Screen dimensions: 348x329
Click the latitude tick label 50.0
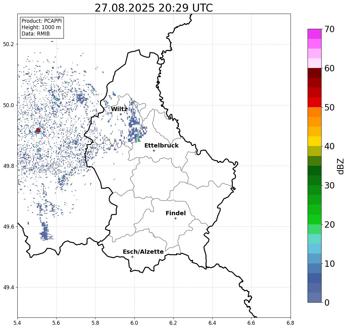(x=9, y=105)
